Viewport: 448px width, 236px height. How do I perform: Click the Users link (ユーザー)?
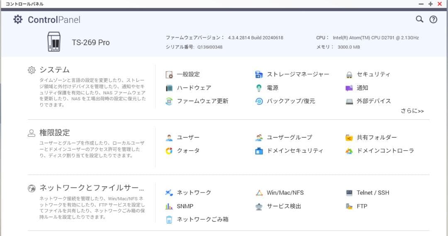pos(188,137)
